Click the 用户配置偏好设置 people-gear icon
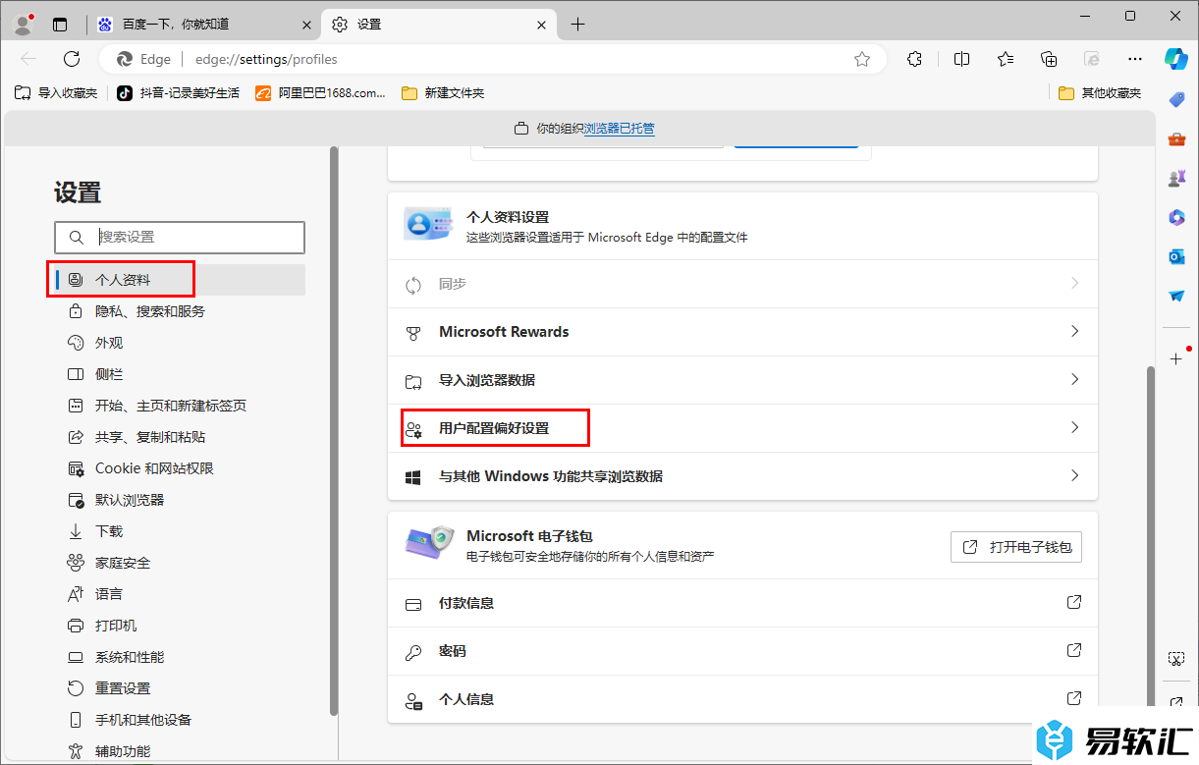 pyautogui.click(x=413, y=429)
